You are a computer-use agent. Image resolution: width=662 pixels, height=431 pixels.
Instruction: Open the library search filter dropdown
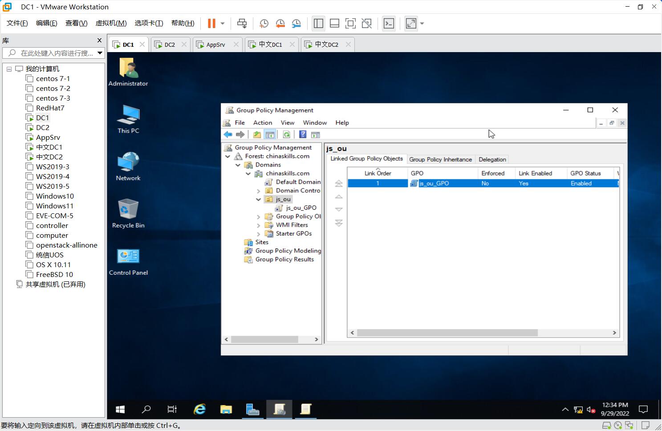(100, 53)
